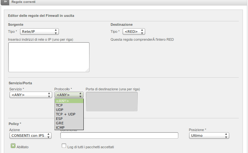248x153 pixels.
Task: Open the Destinazione Tipo <RED> dropdown
Action: pyautogui.click(x=134, y=31)
